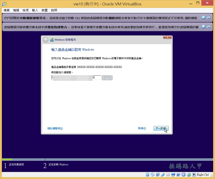Open the 裝置 menu
The width and height of the screenshot is (215, 179).
[x=44, y=10]
